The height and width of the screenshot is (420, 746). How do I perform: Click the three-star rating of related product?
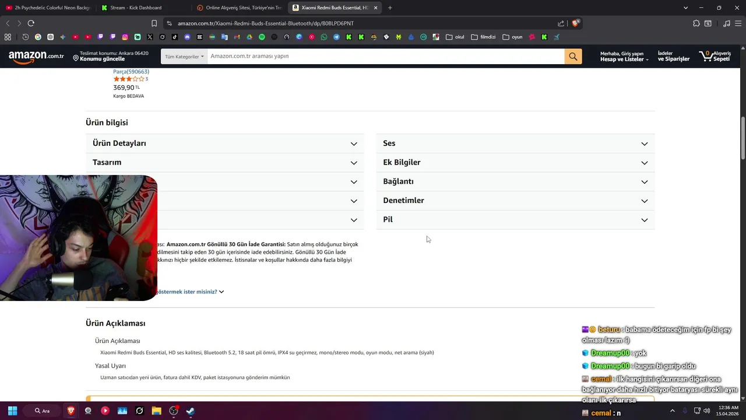click(129, 79)
